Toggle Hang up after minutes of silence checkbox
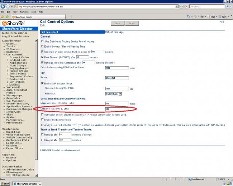 coord(42,134)
